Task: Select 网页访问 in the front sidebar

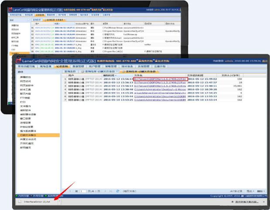Action: (x=25, y=81)
